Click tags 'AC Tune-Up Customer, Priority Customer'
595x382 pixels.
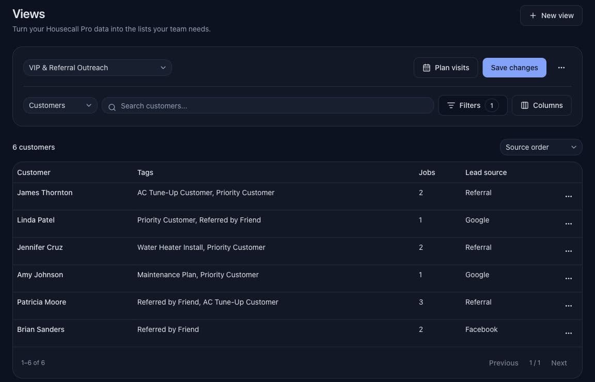[x=206, y=193]
